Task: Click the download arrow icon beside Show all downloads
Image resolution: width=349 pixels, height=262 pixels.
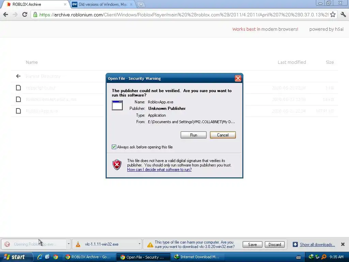Action: (295, 244)
